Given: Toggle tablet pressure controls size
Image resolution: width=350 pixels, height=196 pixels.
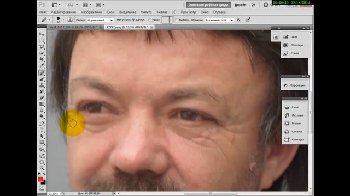Looking at the screenshot, I should 248,20.
